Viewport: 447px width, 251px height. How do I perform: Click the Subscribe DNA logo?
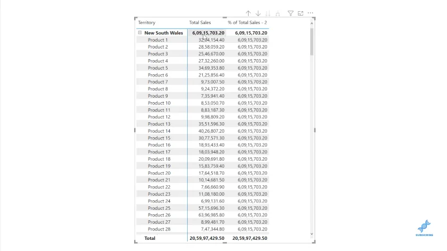tap(424, 228)
